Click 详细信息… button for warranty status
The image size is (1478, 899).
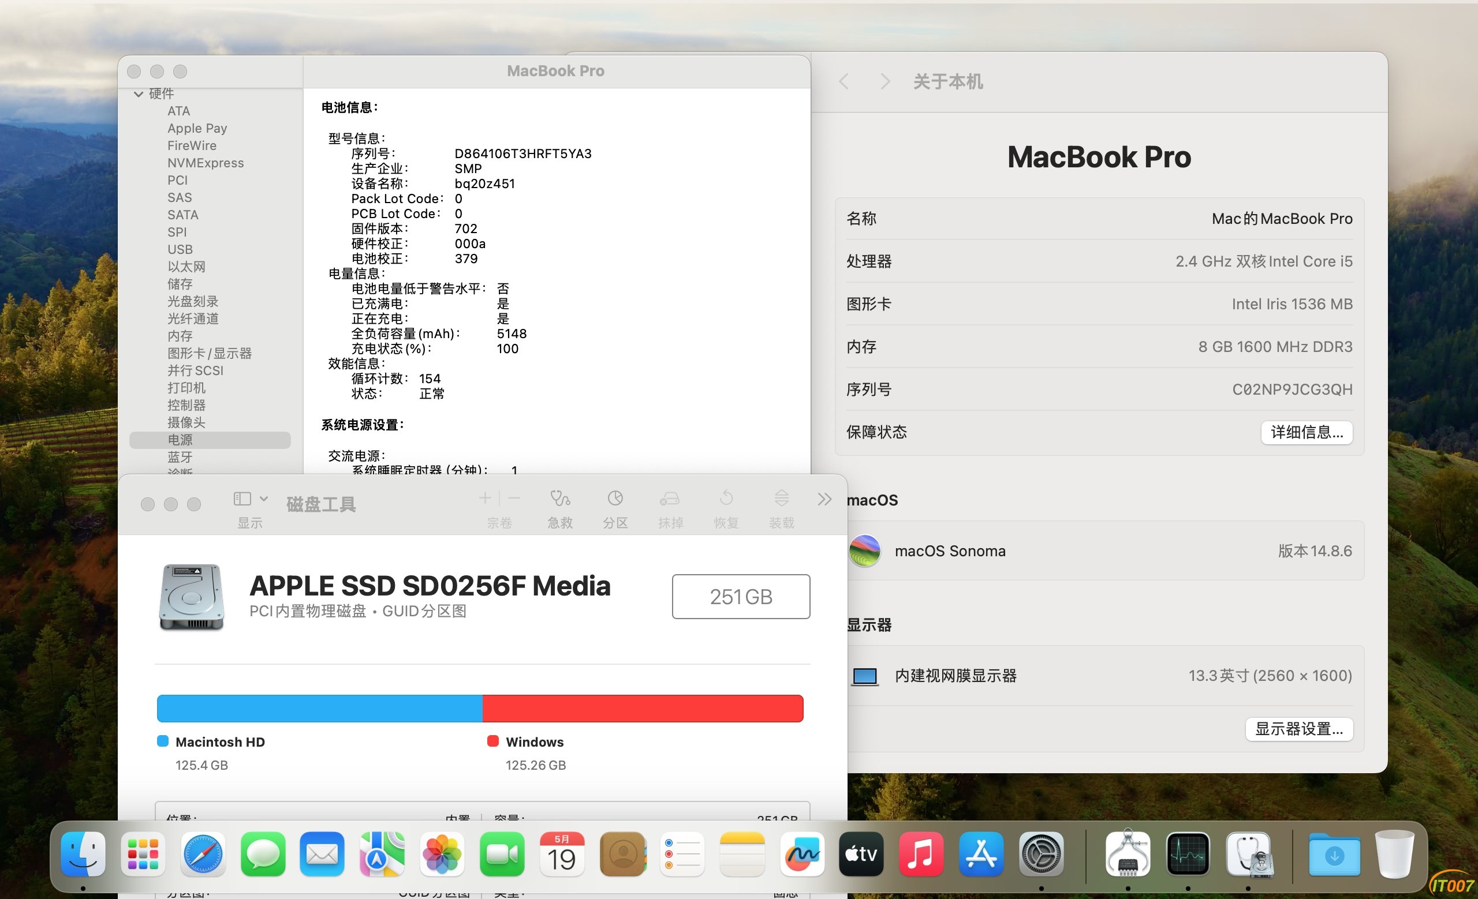[x=1307, y=432]
